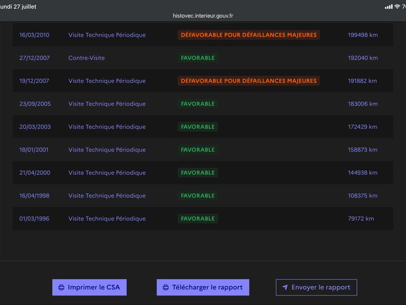
Task: Select the date 20/03/2003
Action: coord(35,127)
